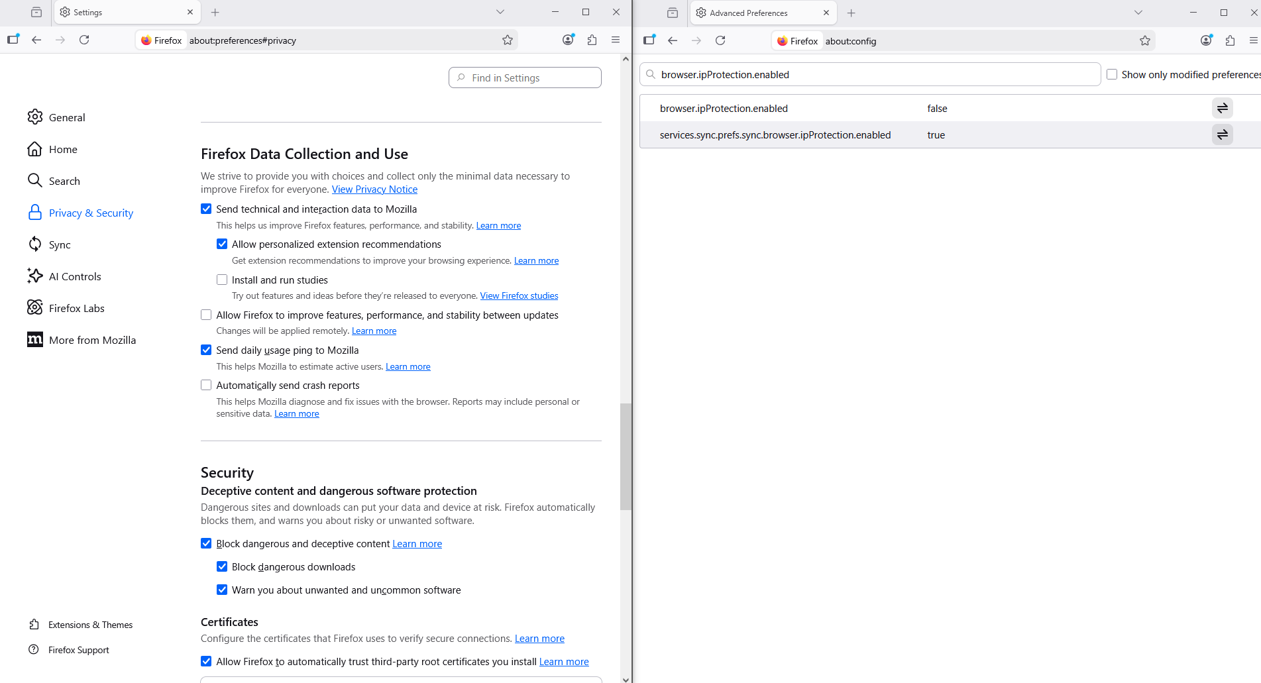
Task: Bookmark the about:preferences page with star icon
Action: point(508,40)
